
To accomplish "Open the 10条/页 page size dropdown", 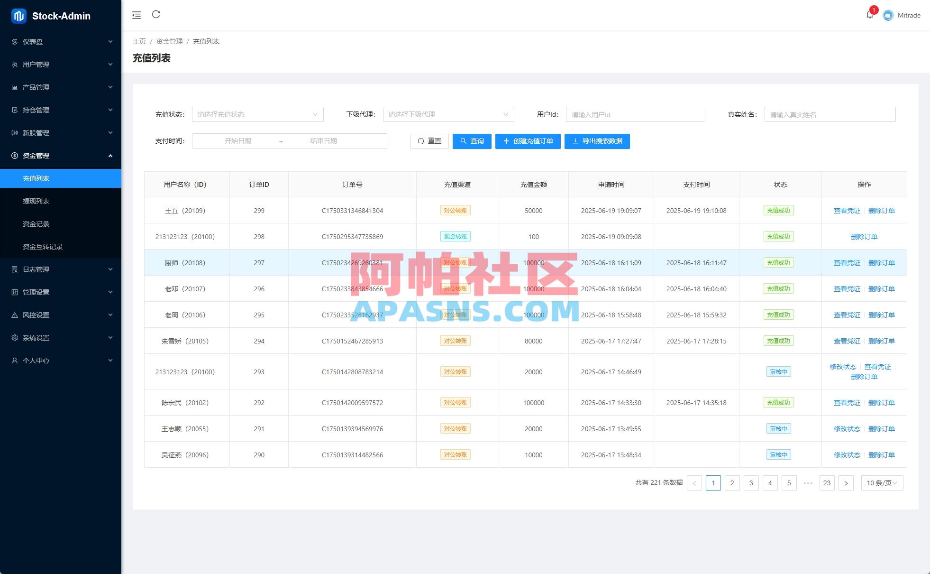I will click(x=881, y=482).
